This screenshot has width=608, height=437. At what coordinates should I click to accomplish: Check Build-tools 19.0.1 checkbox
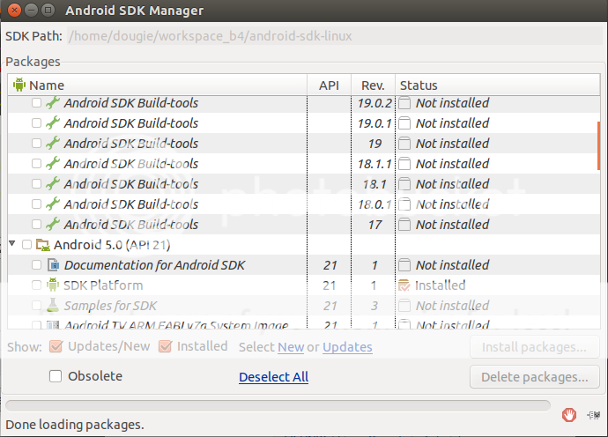(36, 123)
